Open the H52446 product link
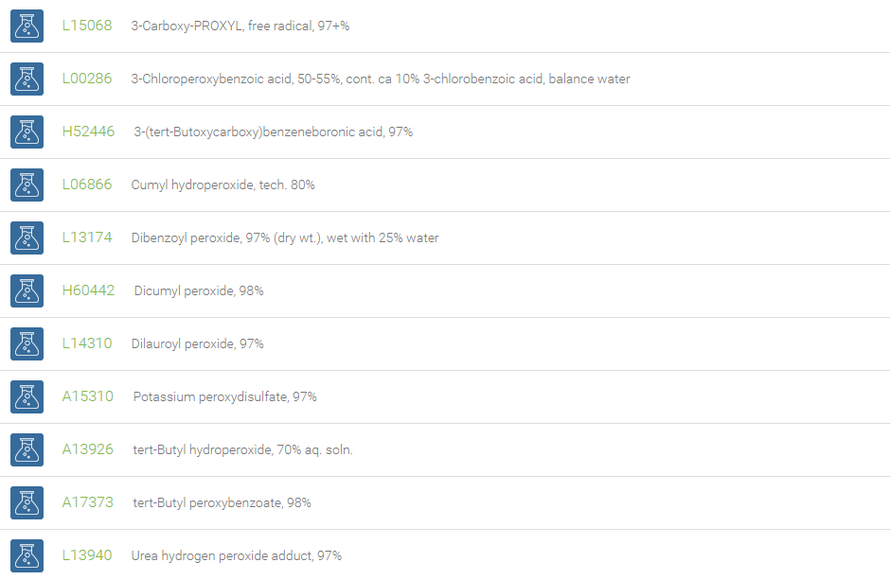Viewport: 890px width, 580px height. [88, 132]
